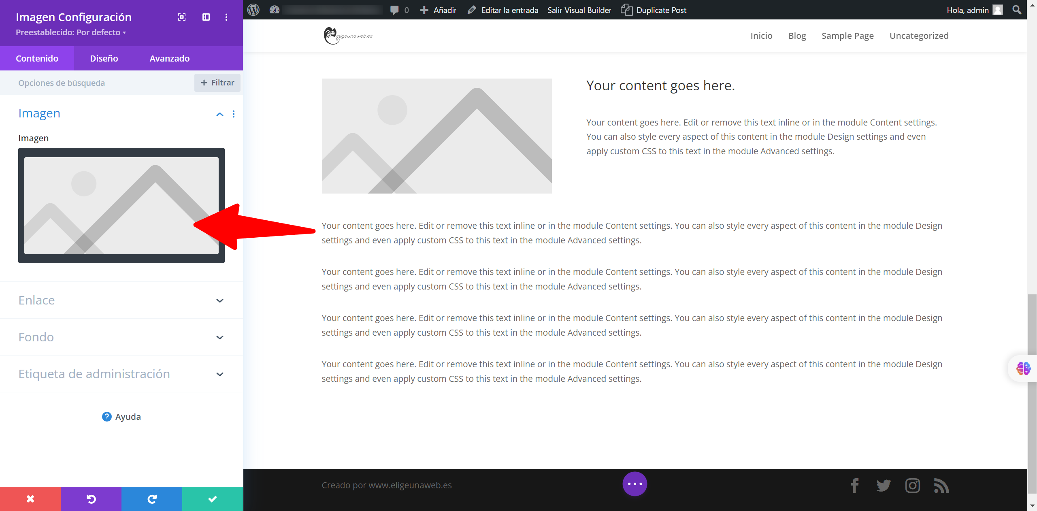Click the redo arrow button
This screenshot has width=1037, height=511.
point(152,499)
